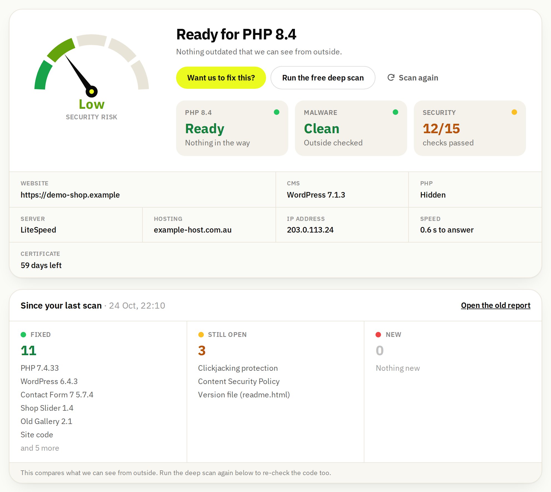
Task: Select the Malware Clean card
Action: pos(351,128)
